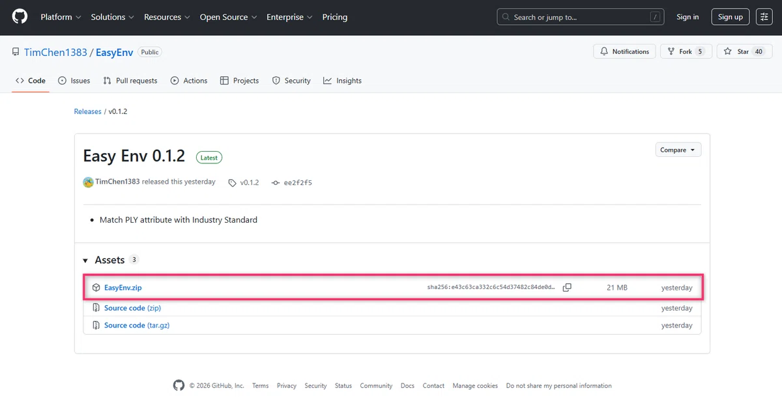Click the star count 40
The height and width of the screenshot is (403, 782).
[x=759, y=51]
